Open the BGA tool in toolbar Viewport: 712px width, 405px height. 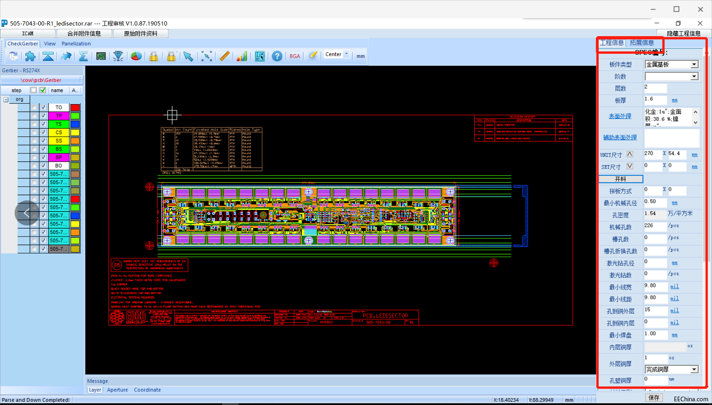(294, 56)
